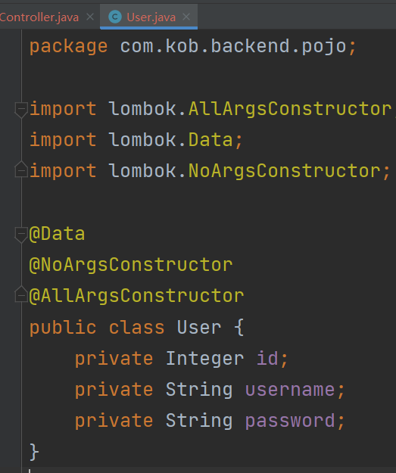Click the User class name declaration
Screen dimensions: 396x473
pyautogui.click(x=199, y=327)
